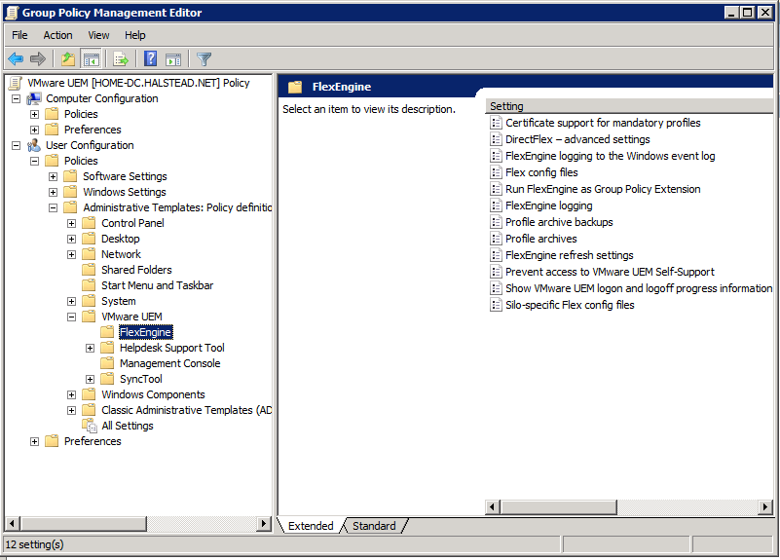Open the View menu
Image resolution: width=780 pixels, height=560 pixels.
click(98, 35)
